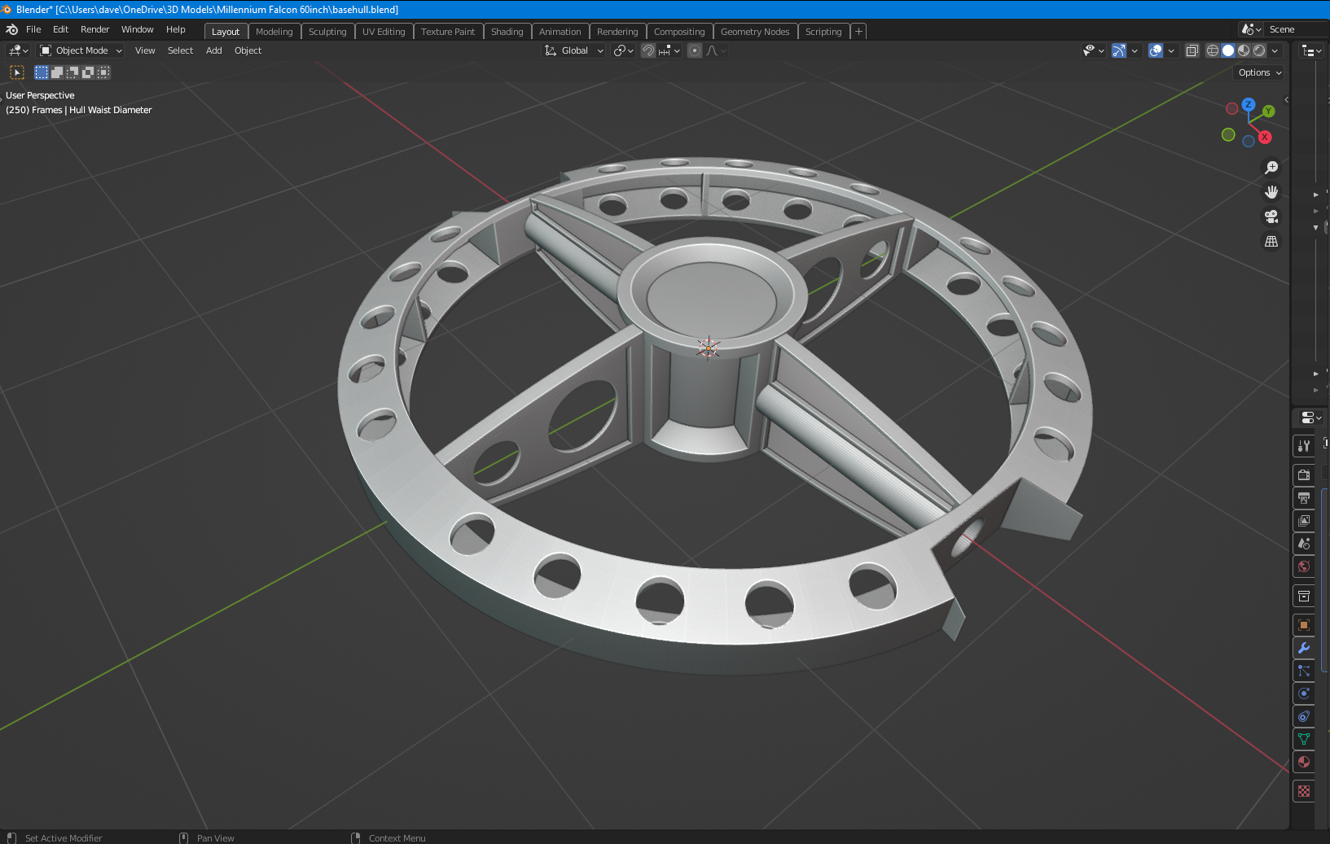Open the Physics properties tab
The width and height of the screenshot is (1330, 844).
pos(1304,693)
